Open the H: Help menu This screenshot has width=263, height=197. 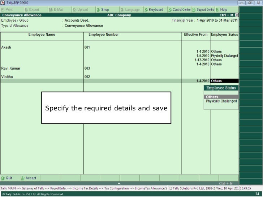point(227,10)
